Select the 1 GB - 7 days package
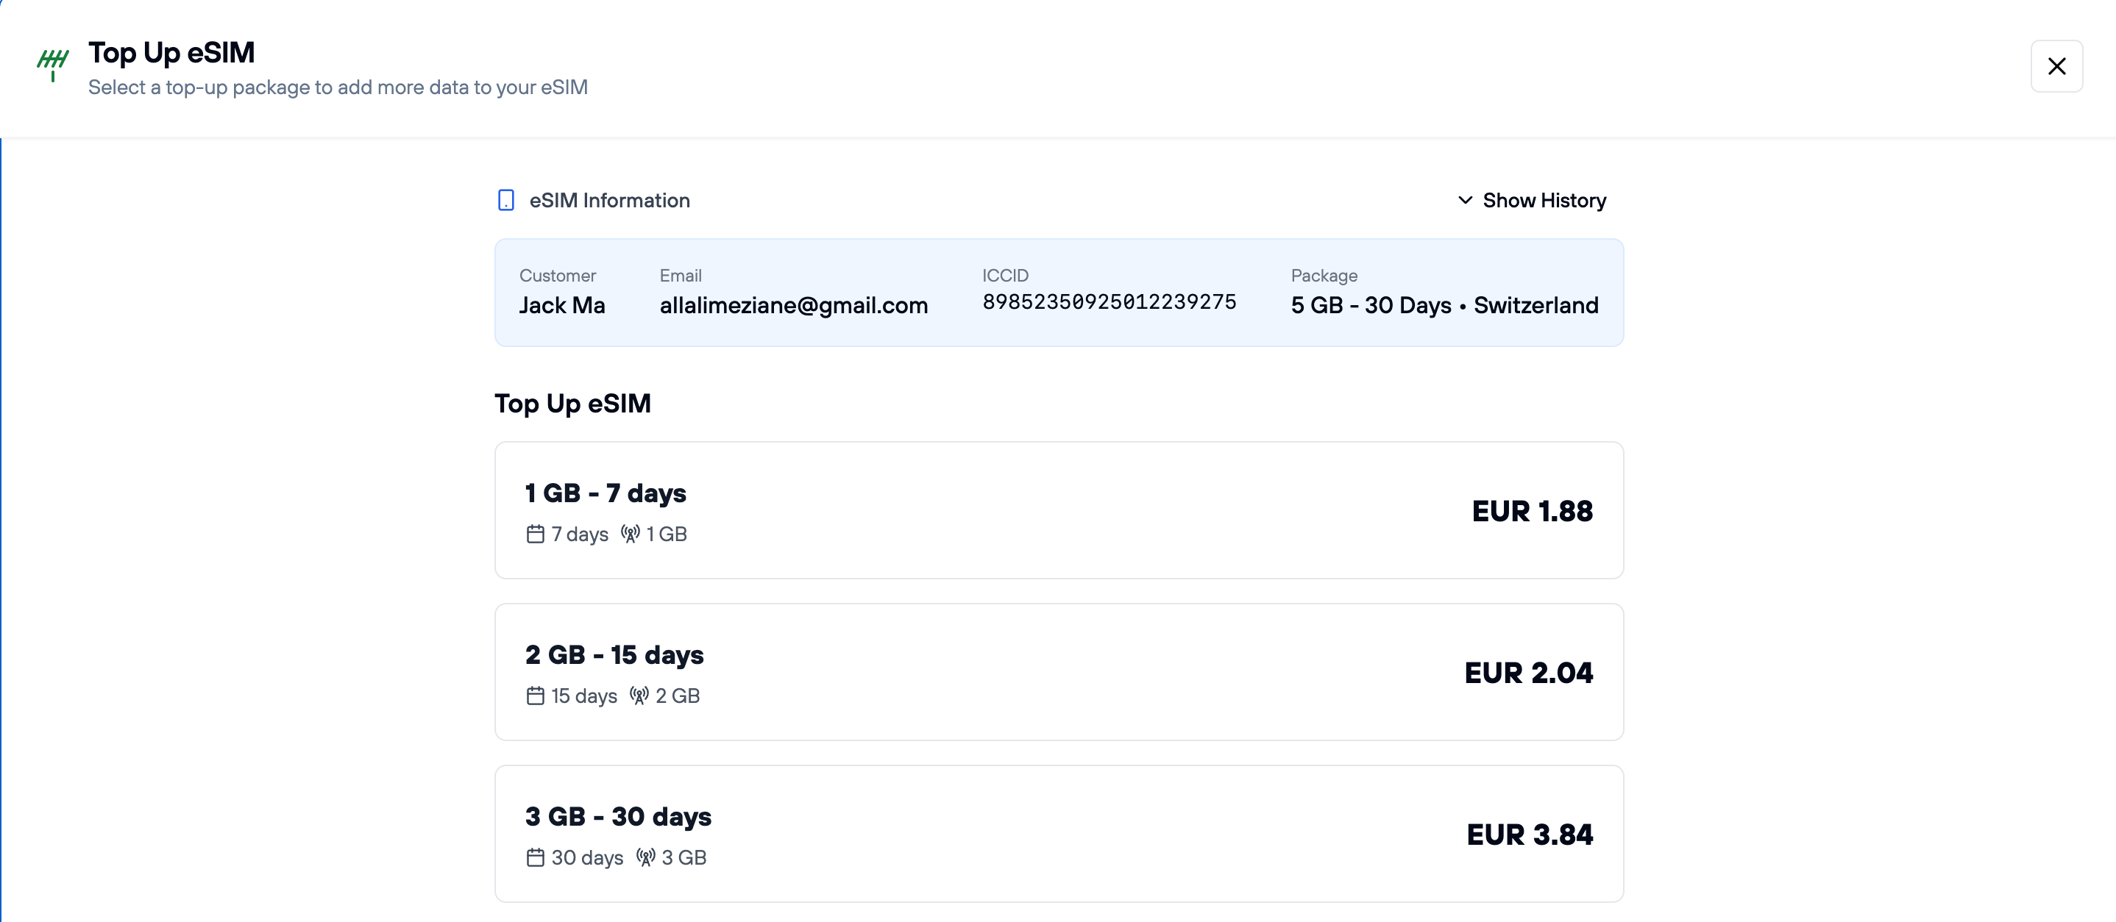 (1058, 510)
